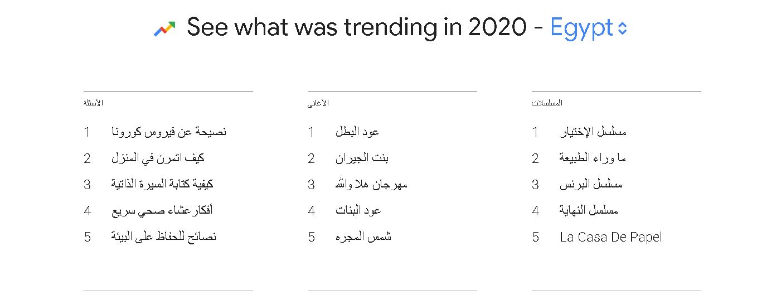Select شمس المجره in songs list

pos(363,237)
